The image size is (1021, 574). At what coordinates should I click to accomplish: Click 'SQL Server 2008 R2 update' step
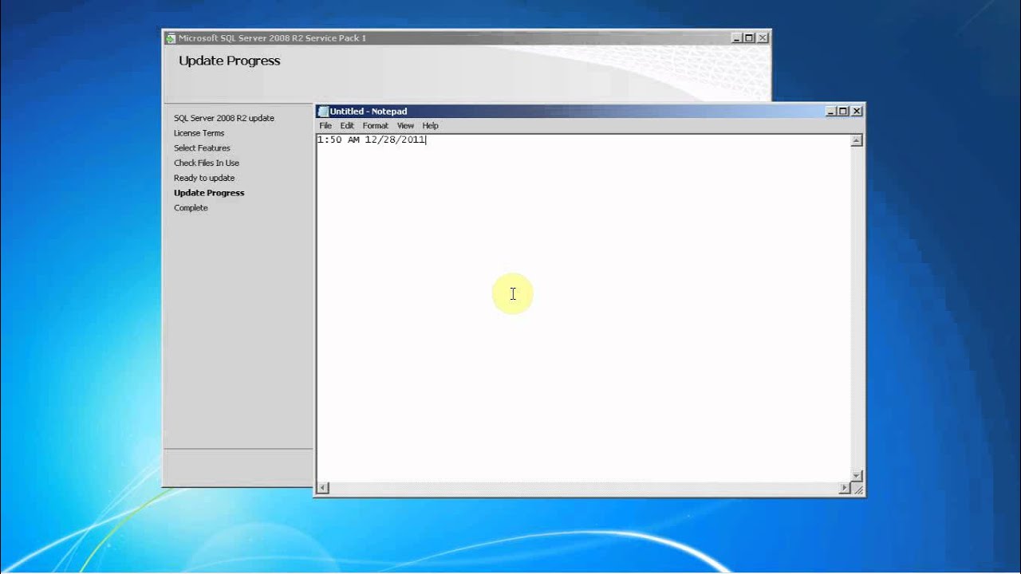point(224,118)
